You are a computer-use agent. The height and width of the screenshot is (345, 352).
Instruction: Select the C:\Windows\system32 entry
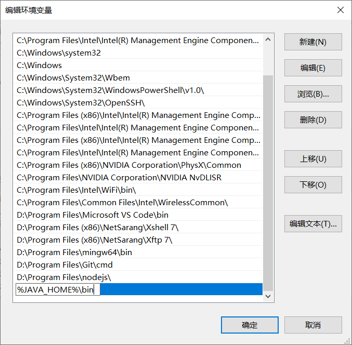(59, 53)
